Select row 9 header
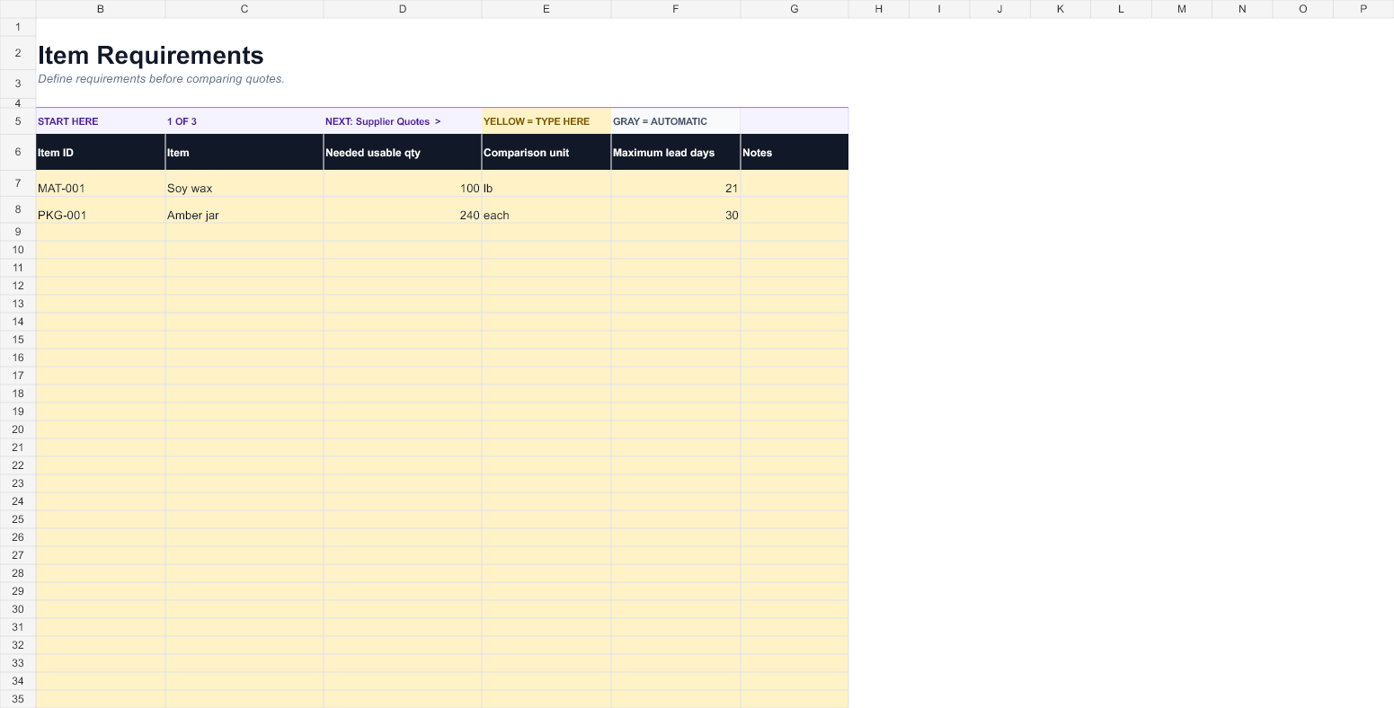This screenshot has width=1394, height=708. (x=18, y=232)
